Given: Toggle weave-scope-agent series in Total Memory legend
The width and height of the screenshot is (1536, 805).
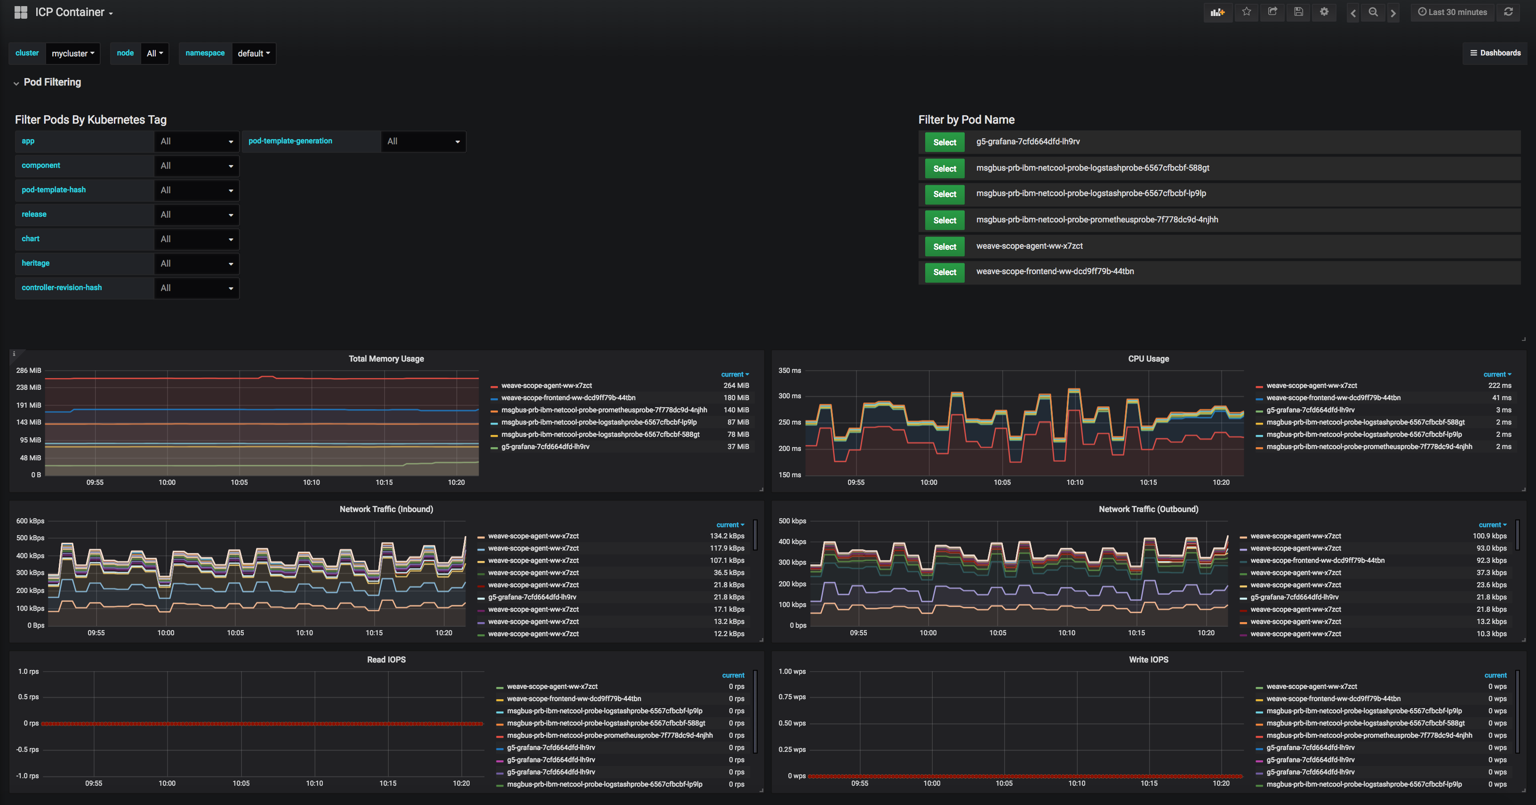Looking at the screenshot, I should point(546,386).
